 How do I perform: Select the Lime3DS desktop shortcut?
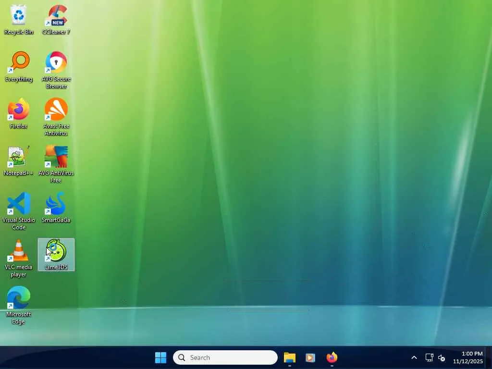[x=56, y=255]
